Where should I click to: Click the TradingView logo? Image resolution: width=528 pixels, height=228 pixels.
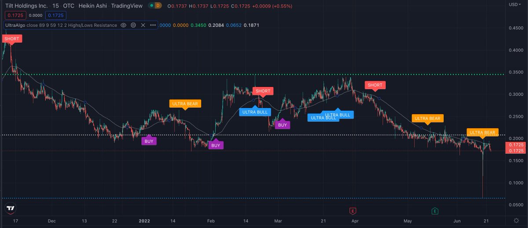(11, 208)
